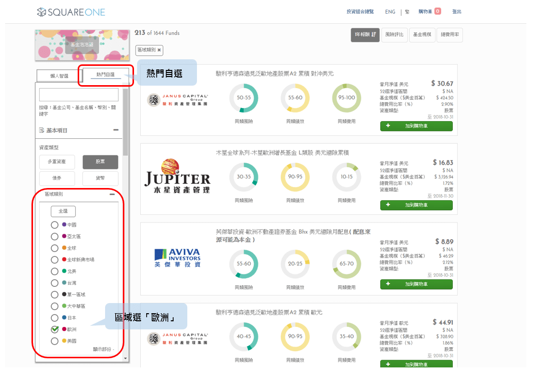534x374 pixels.
Task: Open the 購物車 cart
Action: click(425, 12)
